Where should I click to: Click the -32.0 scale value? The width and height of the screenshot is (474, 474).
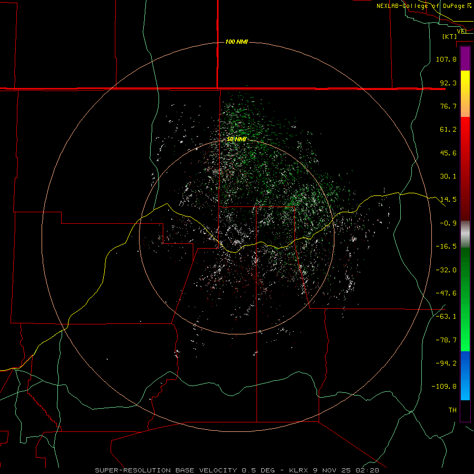[446, 270]
